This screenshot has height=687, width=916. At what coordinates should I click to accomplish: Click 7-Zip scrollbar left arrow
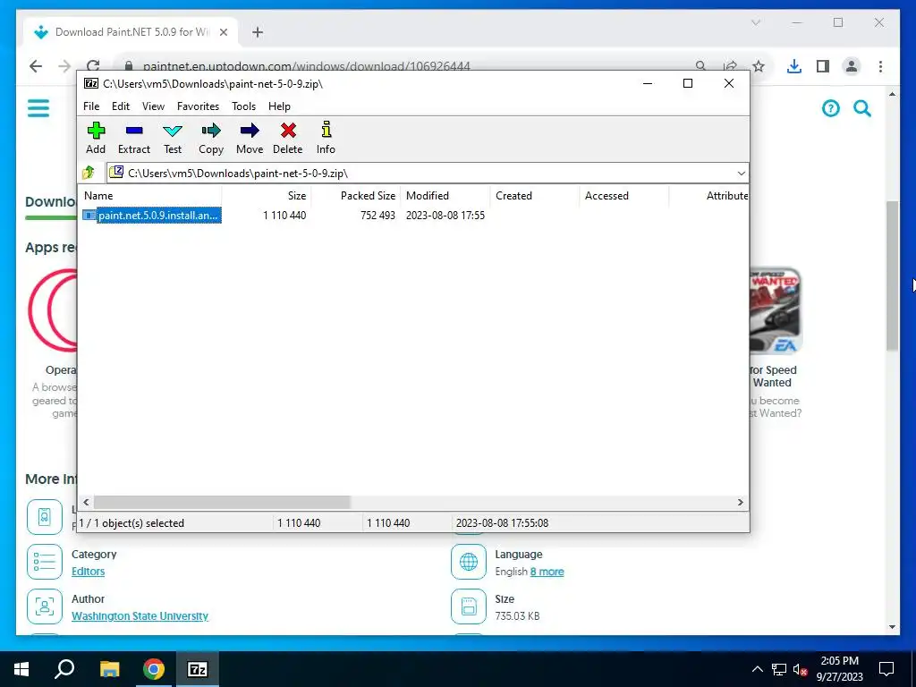click(x=87, y=502)
